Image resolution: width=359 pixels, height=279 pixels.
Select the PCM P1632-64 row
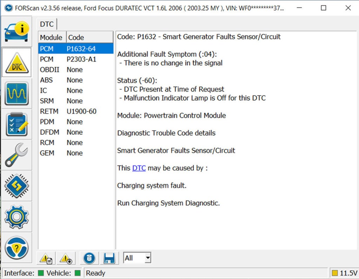click(76, 49)
